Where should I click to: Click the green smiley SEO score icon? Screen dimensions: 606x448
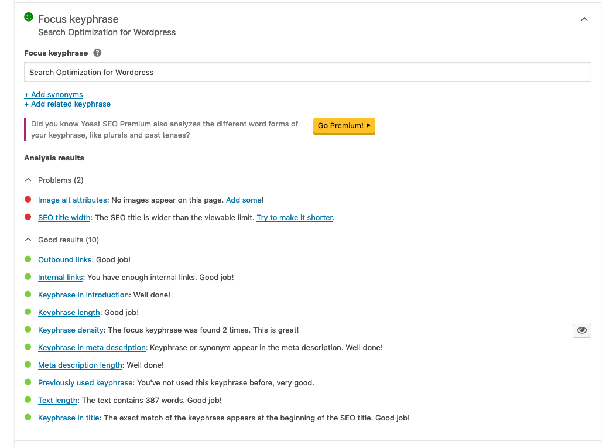(x=29, y=17)
